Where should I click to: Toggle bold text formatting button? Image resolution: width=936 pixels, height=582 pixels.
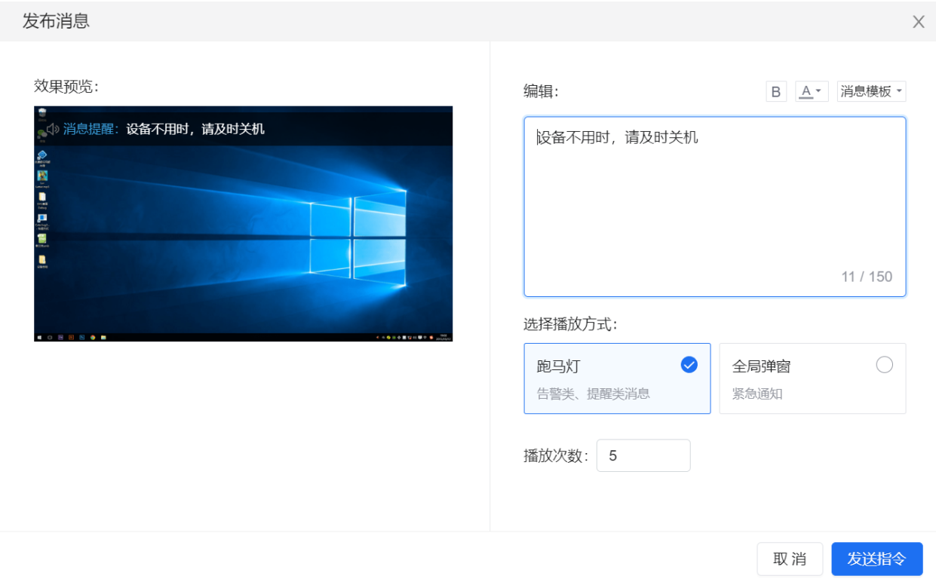(775, 92)
